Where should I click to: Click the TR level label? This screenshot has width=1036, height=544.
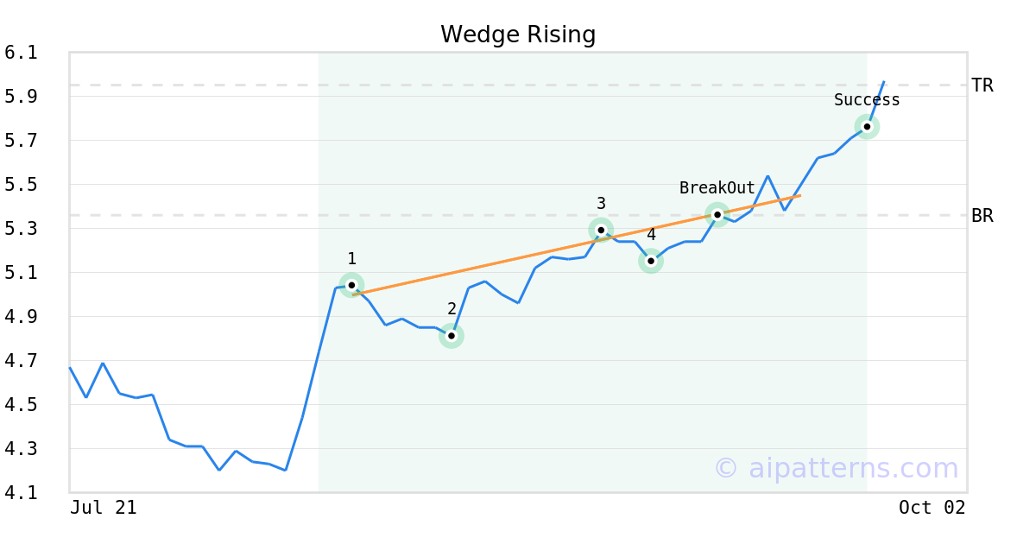(x=982, y=85)
